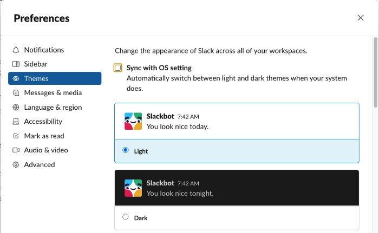Select the Light theme radio button
Screen dimensions: 379x233
point(126,150)
